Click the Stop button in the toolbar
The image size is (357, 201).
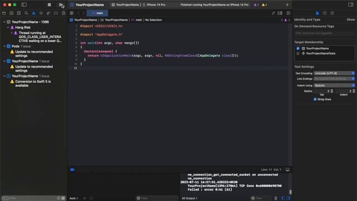pyautogui.click(x=49, y=4)
